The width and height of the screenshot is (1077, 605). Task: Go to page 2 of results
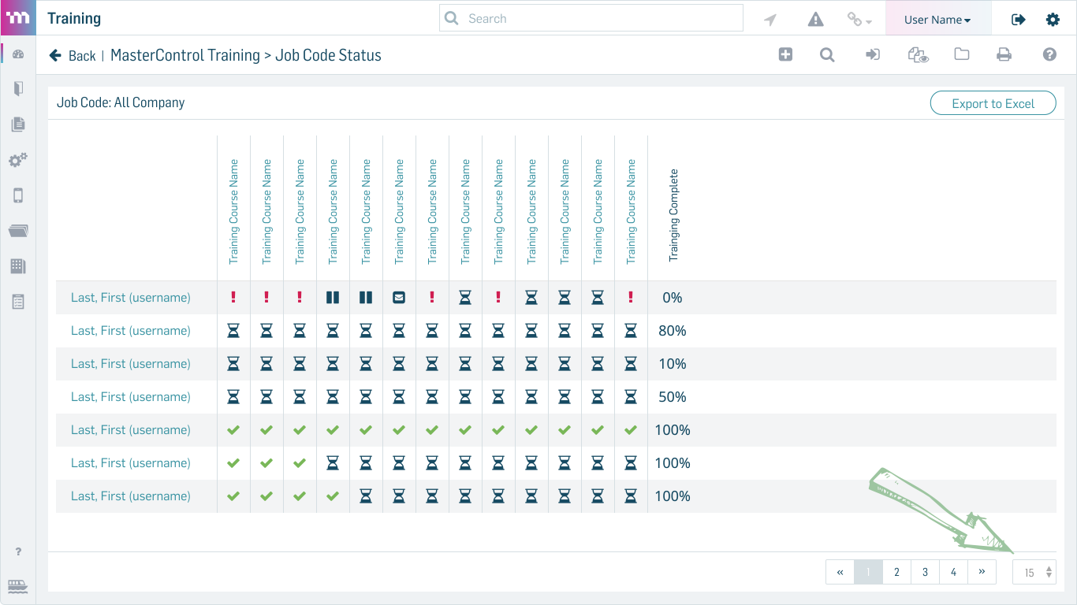point(896,573)
